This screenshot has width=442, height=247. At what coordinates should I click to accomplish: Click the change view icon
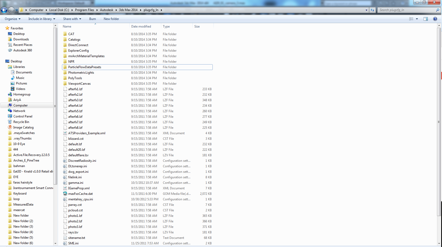tap(411, 19)
